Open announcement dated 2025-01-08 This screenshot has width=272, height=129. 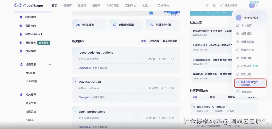pos(211,76)
